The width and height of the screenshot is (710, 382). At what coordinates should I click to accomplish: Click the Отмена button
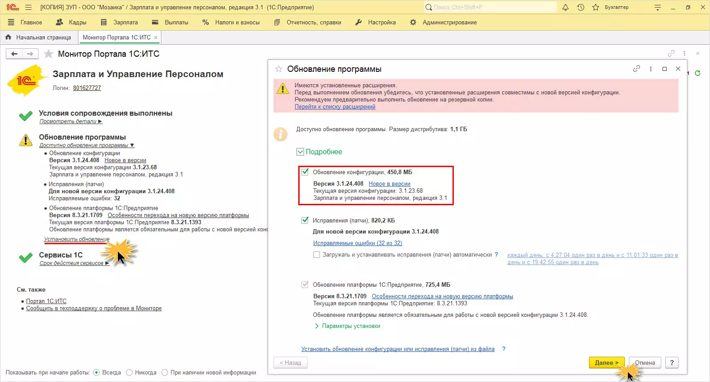pos(645,363)
